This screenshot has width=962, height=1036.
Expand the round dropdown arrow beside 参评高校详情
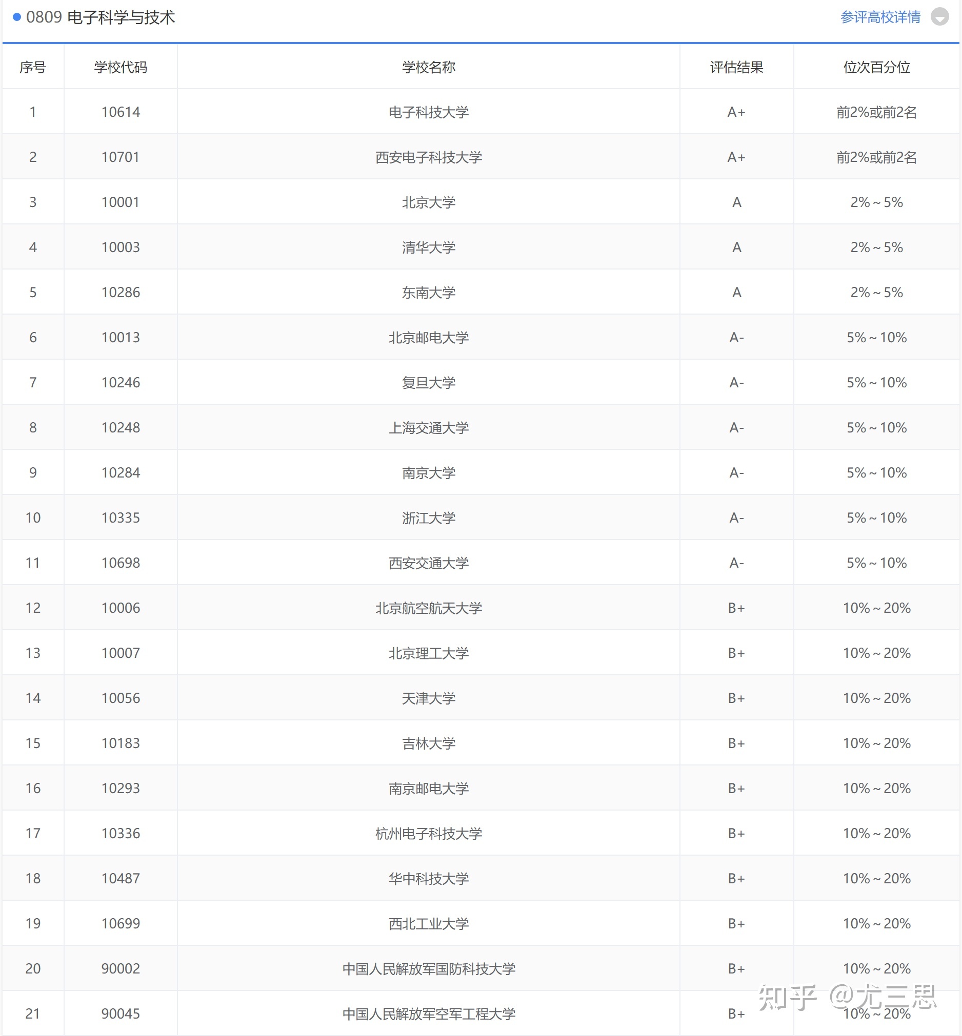click(x=939, y=17)
